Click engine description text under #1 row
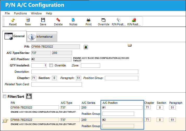 click(x=43, y=112)
